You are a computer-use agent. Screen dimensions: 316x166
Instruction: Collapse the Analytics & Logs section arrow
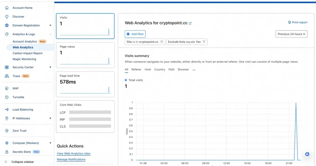tap(50, 34)
